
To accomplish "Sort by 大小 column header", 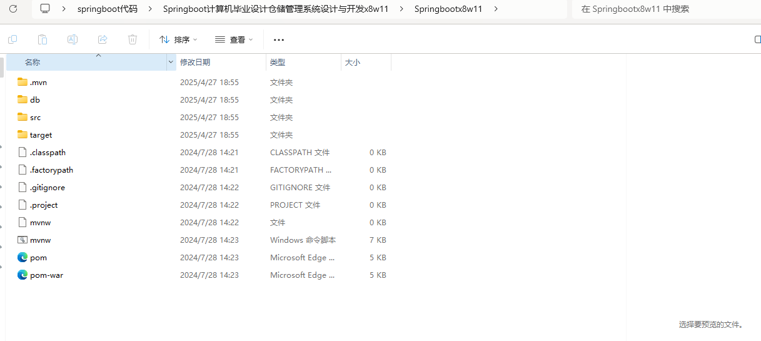I will tap(366, 63).
